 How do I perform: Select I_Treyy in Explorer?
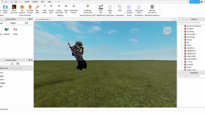pyautogui.click(x=190, y=62)
